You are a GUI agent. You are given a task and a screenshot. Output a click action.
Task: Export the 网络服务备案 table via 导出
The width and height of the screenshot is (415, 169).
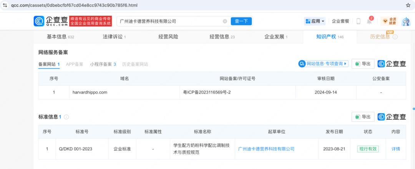[363, 64]
